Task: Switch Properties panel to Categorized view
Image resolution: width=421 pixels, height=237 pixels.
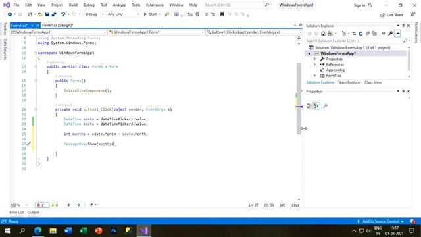Action: [309, 106]
